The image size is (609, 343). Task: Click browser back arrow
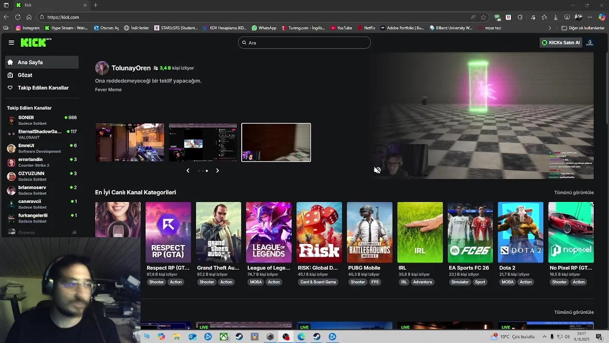click(x=6, y=17)
